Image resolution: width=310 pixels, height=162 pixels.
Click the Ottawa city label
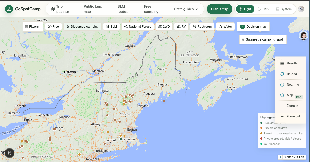pyautogui.click(x=70, y=72)
